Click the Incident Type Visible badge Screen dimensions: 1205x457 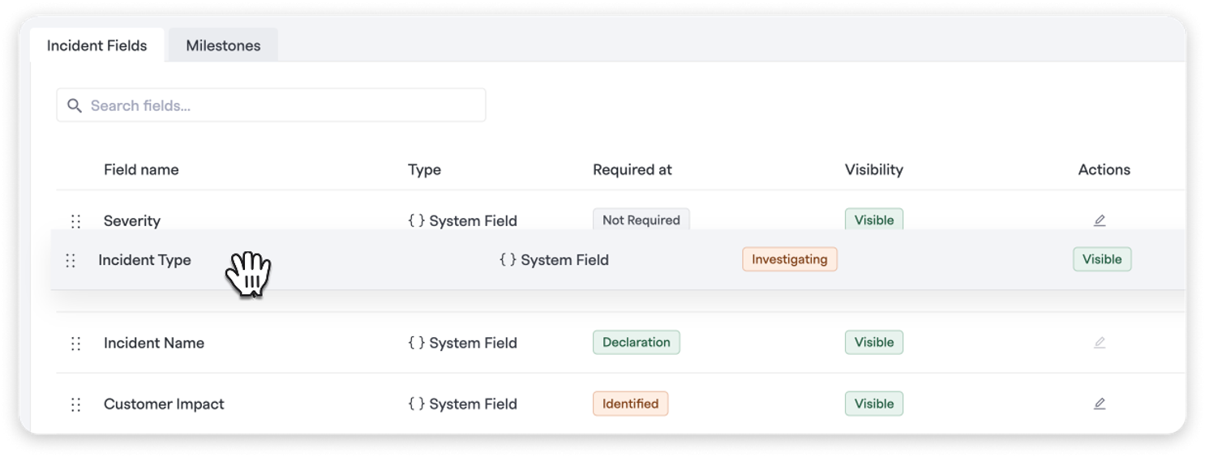[1102, 259]
